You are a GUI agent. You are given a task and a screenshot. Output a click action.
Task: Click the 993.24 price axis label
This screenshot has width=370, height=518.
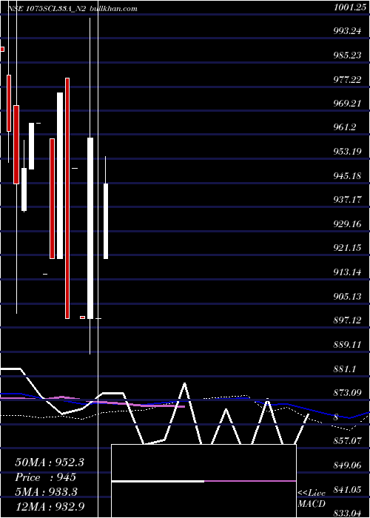click(x=347, y=31)
